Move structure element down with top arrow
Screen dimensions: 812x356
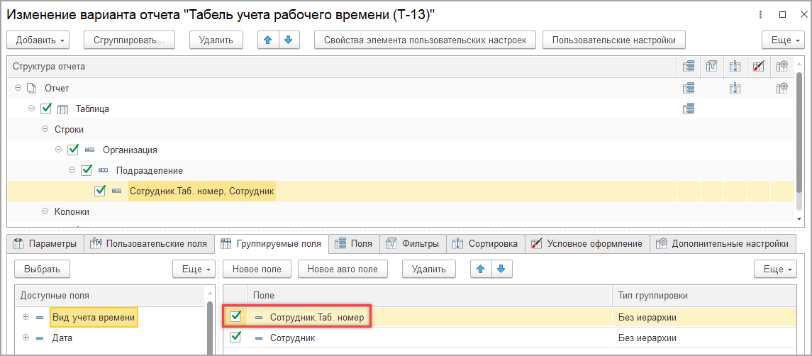coord(287,40)
